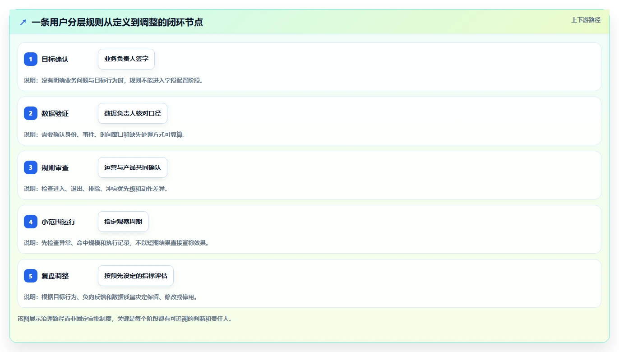Click the note about 不以短期结果直接宣称效果
The width and height of the screenshot is (619, 352).
coord(116,243)
